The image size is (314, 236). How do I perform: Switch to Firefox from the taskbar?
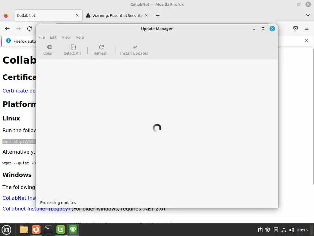(36, 230)
